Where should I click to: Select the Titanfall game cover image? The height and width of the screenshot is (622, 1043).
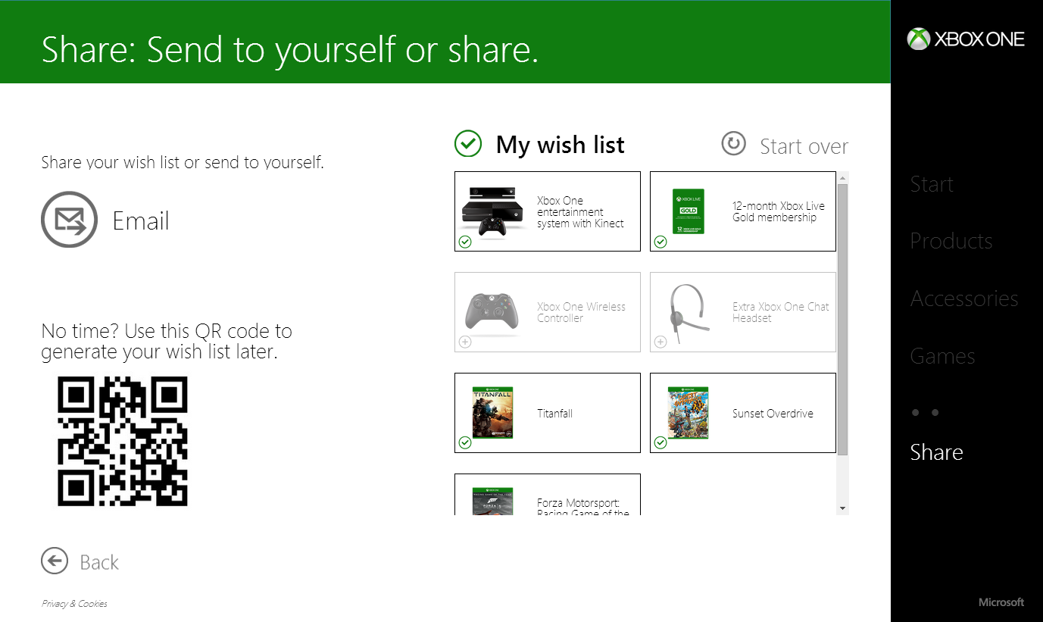[492, 413]
